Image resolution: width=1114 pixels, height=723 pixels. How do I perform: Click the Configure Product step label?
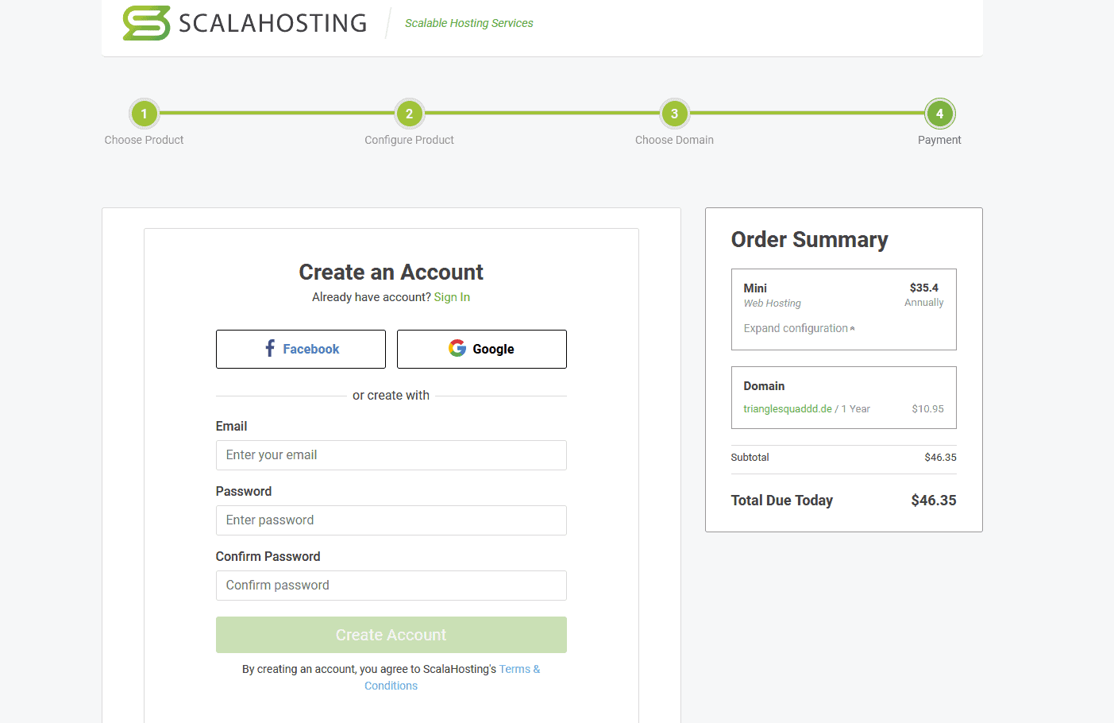(409, 140)
